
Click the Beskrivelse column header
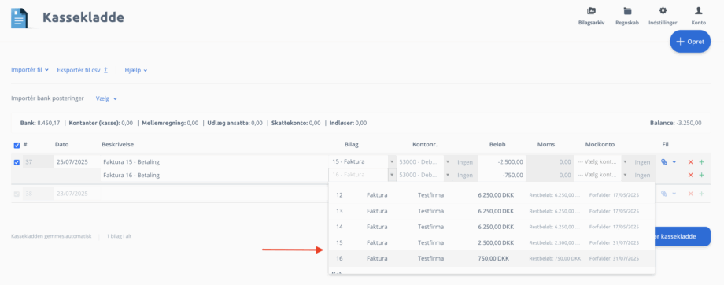coord(118,145)
